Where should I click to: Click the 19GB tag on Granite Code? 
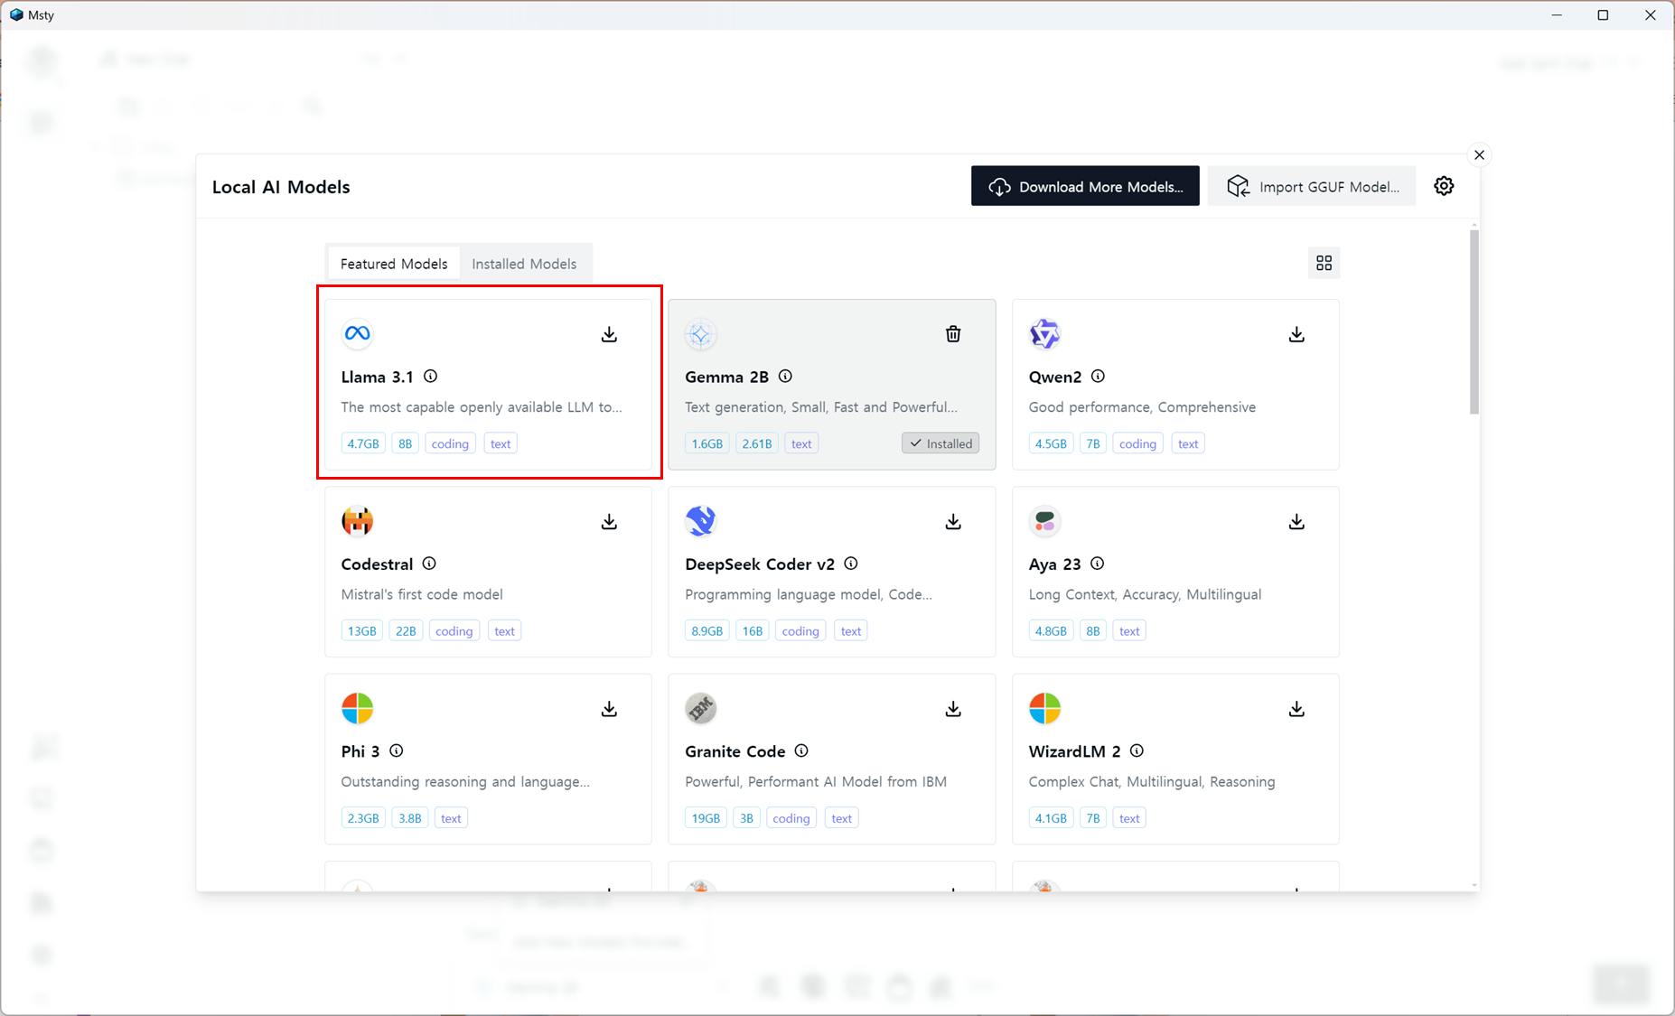pyautogui.click(x=706, y=818)
